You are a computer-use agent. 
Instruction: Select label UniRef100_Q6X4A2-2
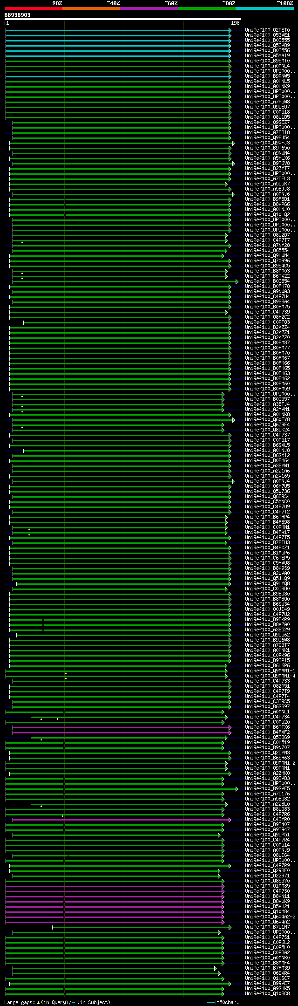tap(270, 917)
